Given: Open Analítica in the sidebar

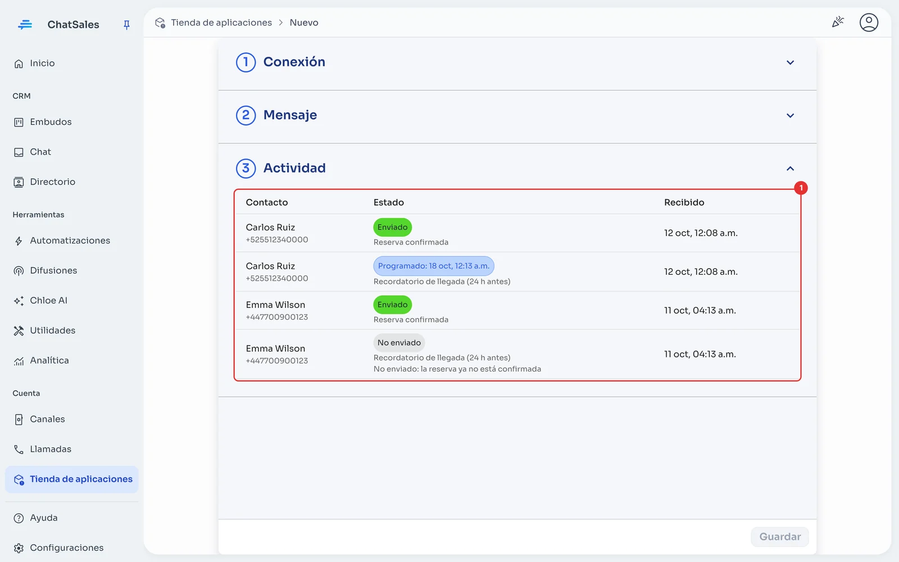Looking at the screenshot, I should coord(49,361).
